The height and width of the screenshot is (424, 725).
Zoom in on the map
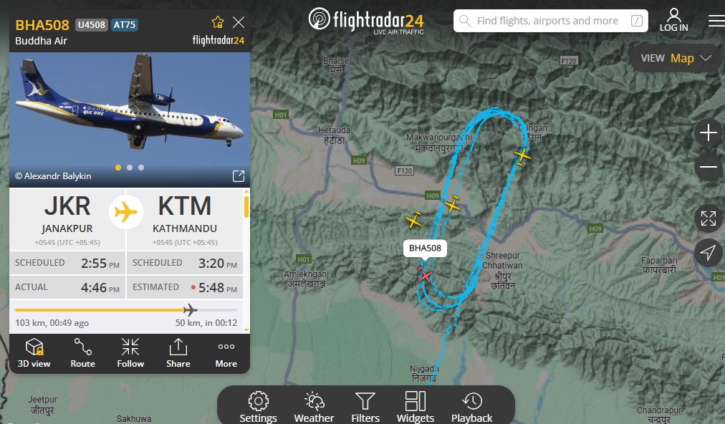click(708, 133)
